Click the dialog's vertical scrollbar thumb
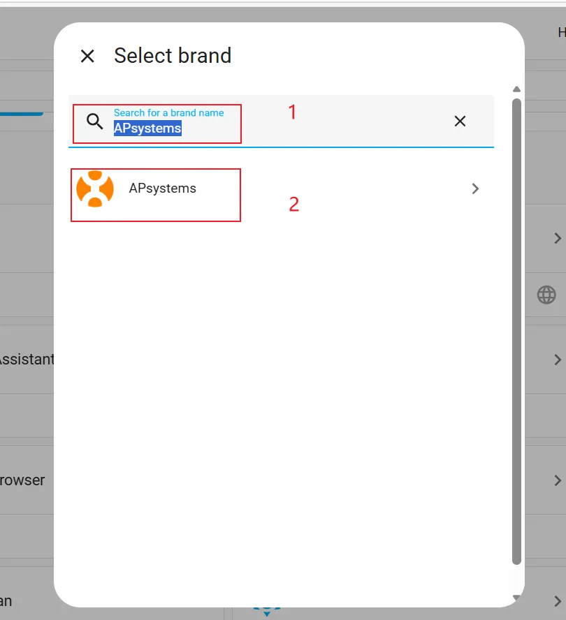566x620 pixels. point(517,328)
